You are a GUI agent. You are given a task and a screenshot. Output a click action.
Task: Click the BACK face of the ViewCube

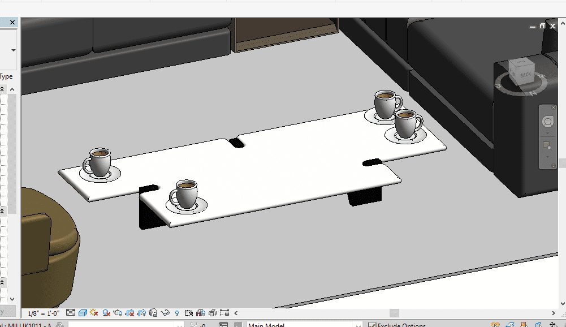525,74
